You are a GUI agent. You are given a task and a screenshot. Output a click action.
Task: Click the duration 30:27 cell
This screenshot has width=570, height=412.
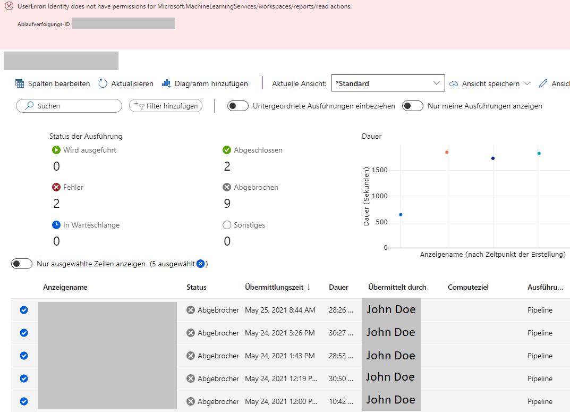(x=341, y=333)
